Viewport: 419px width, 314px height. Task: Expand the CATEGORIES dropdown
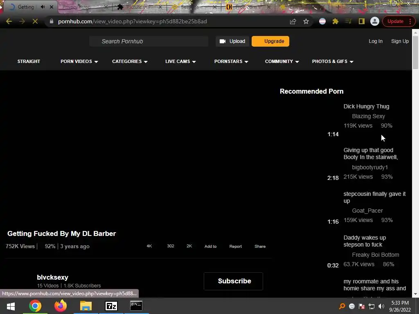pos(130,61)
